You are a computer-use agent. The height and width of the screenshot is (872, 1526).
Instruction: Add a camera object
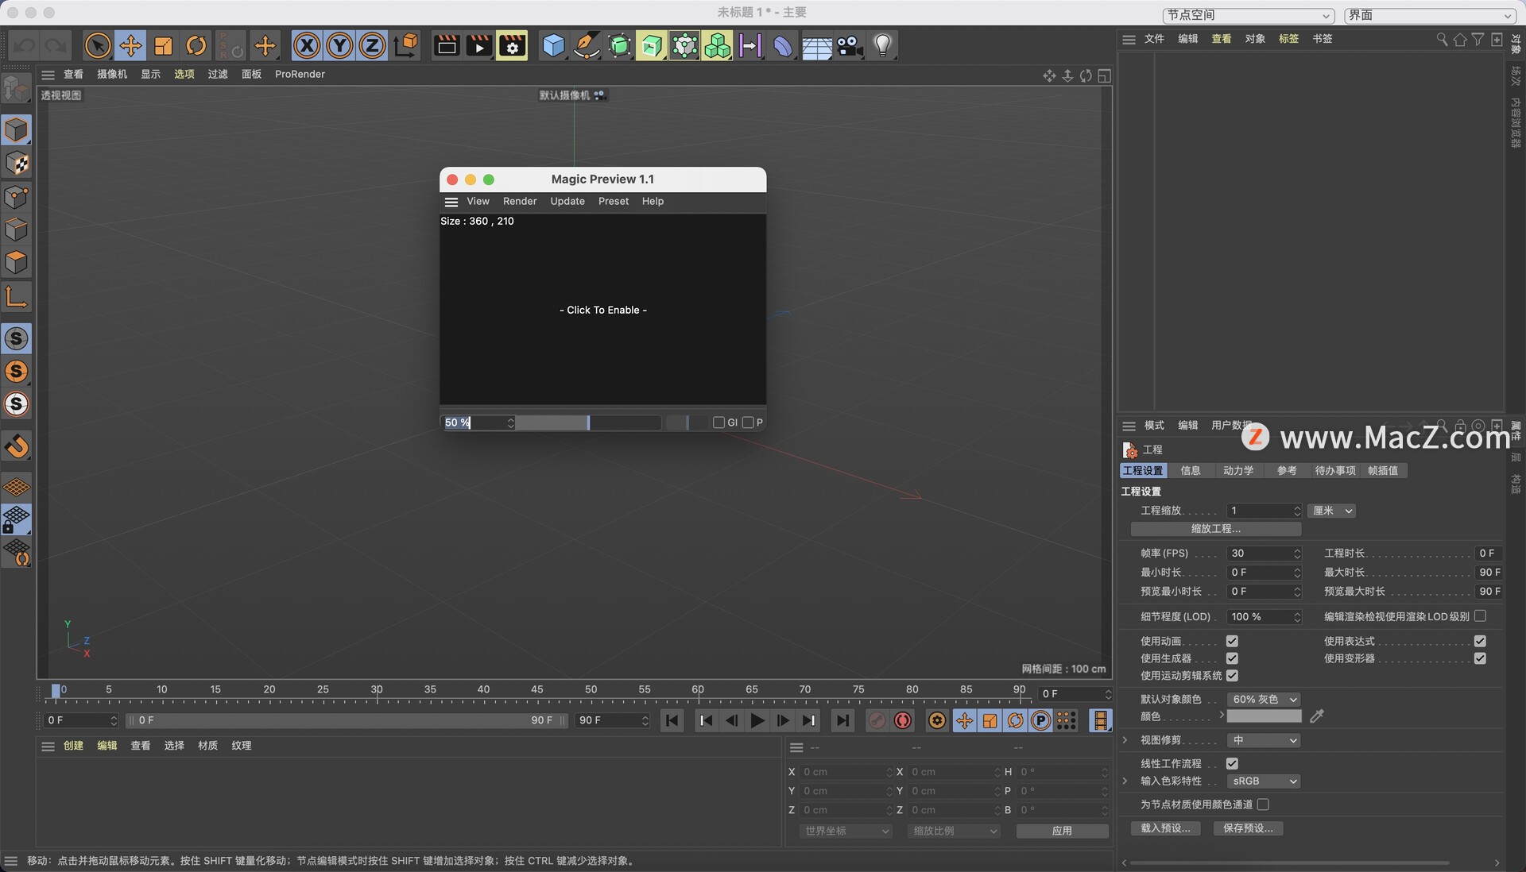pos(850,45)
